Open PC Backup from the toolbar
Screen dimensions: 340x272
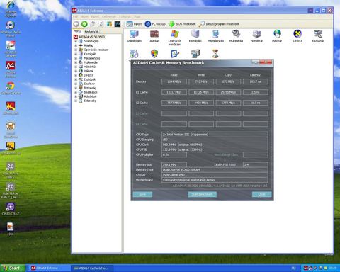(x=155, y=24)
